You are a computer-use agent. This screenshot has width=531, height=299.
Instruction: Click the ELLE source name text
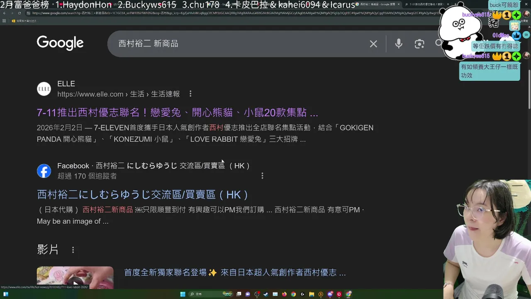[x=66, y=84]
